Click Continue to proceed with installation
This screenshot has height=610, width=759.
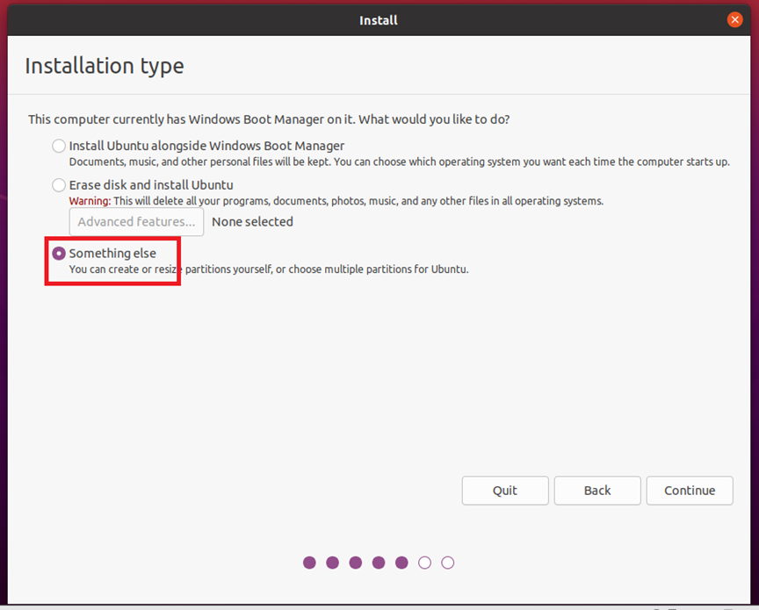coord(690,491)
